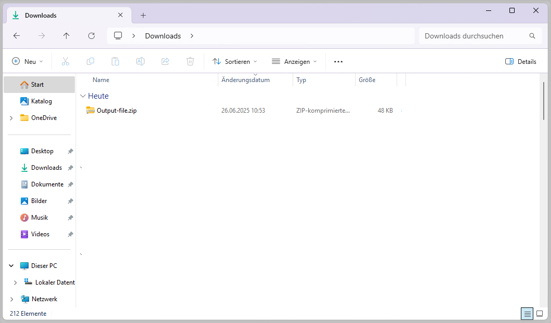This screenshot has height=323, width=551.
Task: Click the search magnifier icon
Action: [x=532, y=36]
